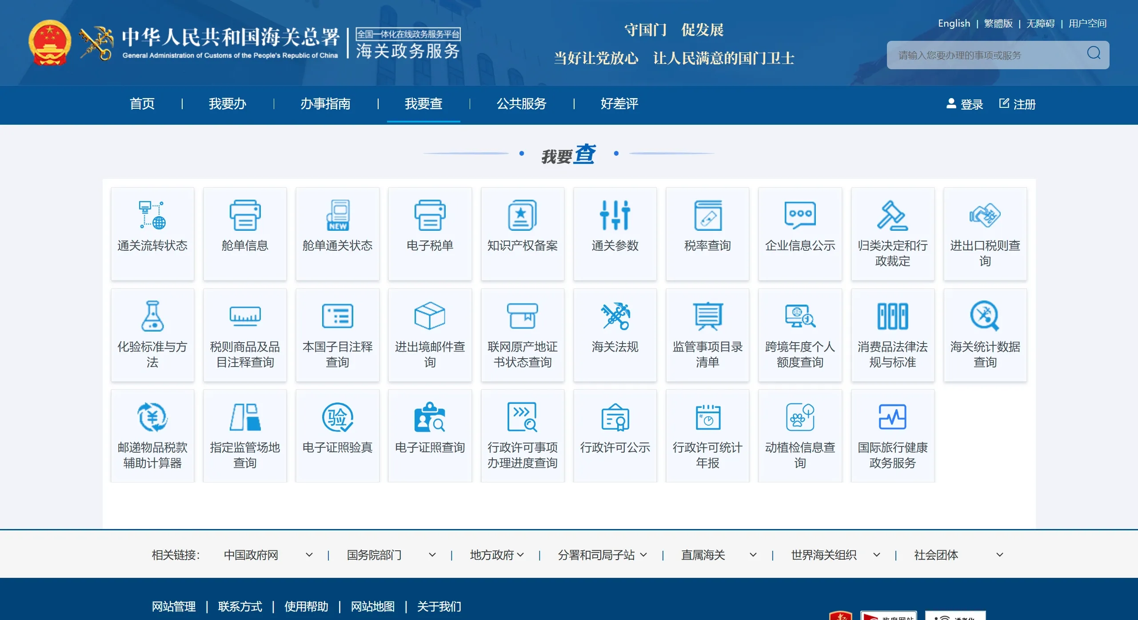This screenshot has height=620, width=1138.
Task: Open the 电子证照验真 verification service
Action: pos(337,435)
